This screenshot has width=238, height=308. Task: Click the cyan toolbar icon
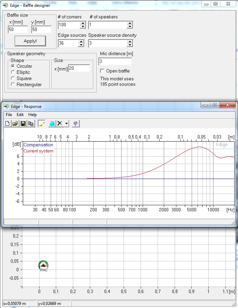coord(52,124)
